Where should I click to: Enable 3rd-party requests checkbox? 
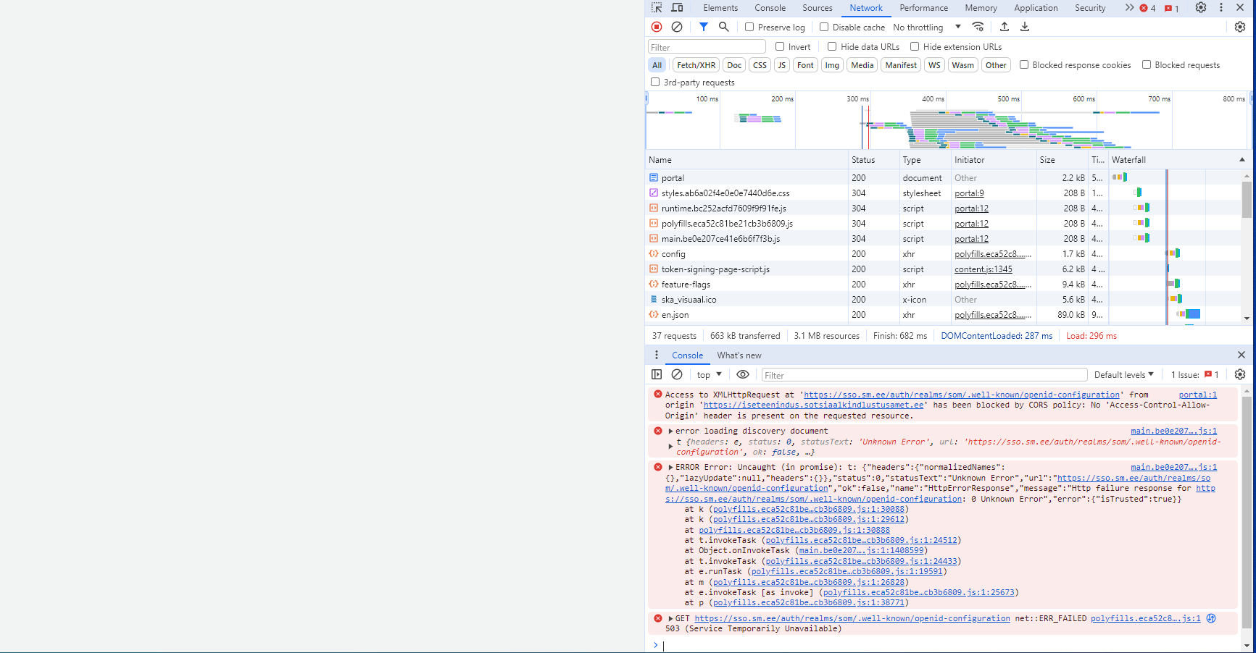click(x=655, y=82)
